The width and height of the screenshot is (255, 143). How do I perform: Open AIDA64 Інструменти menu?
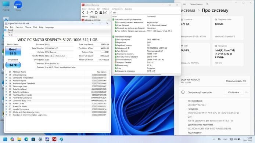117,9
